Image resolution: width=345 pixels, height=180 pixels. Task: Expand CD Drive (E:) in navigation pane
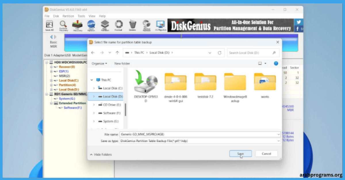pos(94,105)
